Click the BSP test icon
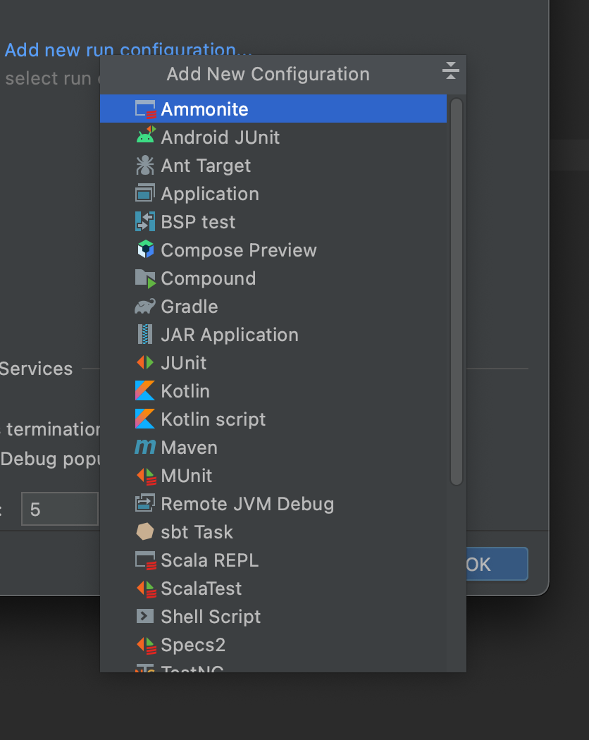The image size is (589, 740). pos(145,222)
